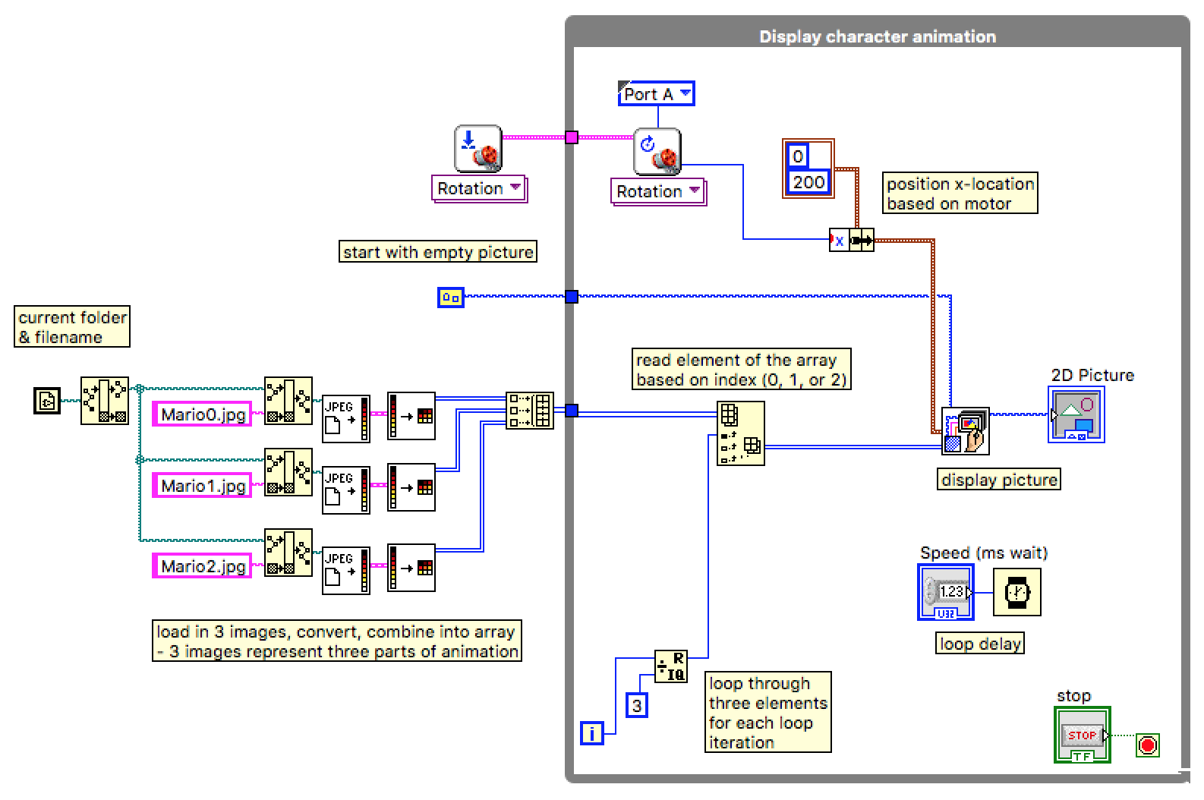The image size is (1204, 800).
Task: Click the Draw Flattened Pixmap display picture node
Action: coord(965,431)
